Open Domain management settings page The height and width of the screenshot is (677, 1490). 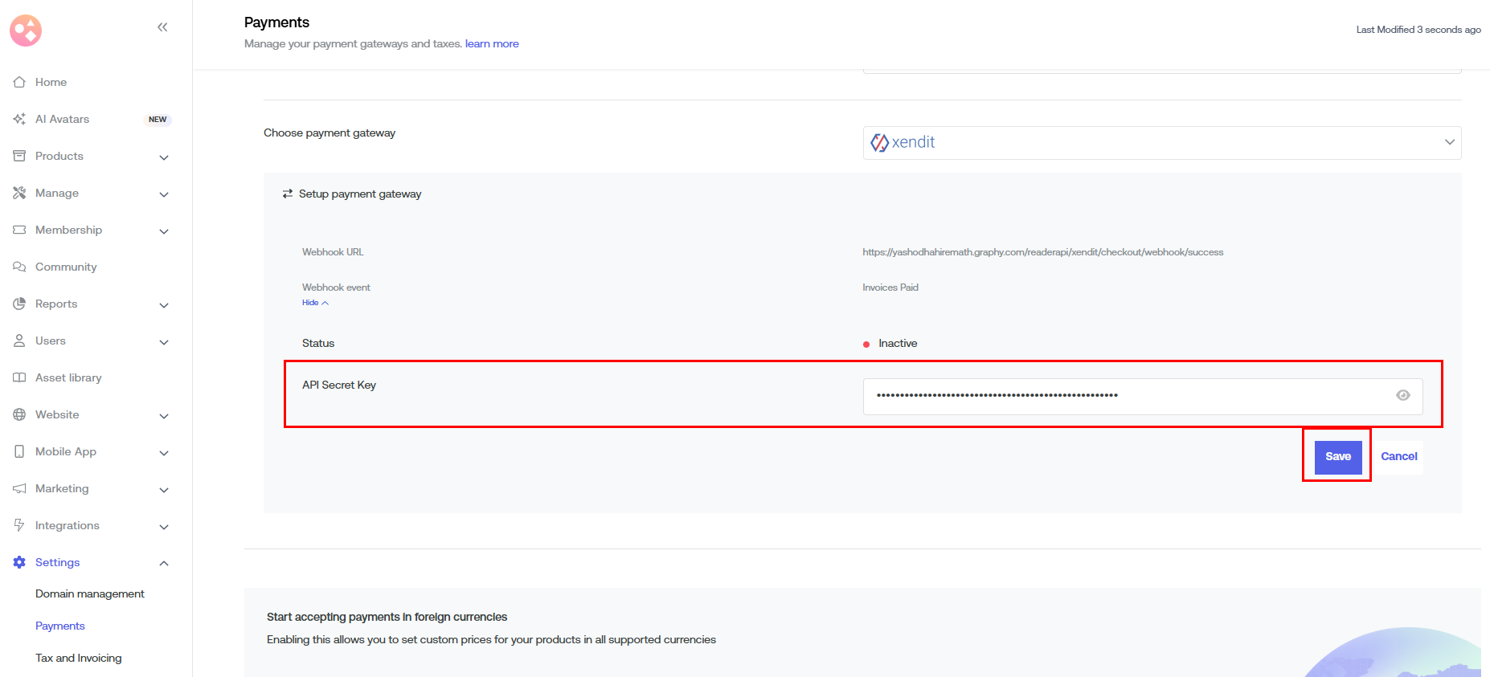pyautogui.click(x=89, y=593)
